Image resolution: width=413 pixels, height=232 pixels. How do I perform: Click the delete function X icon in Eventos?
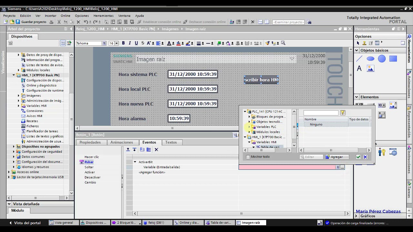pyautogui.click(x=156, y=150)
